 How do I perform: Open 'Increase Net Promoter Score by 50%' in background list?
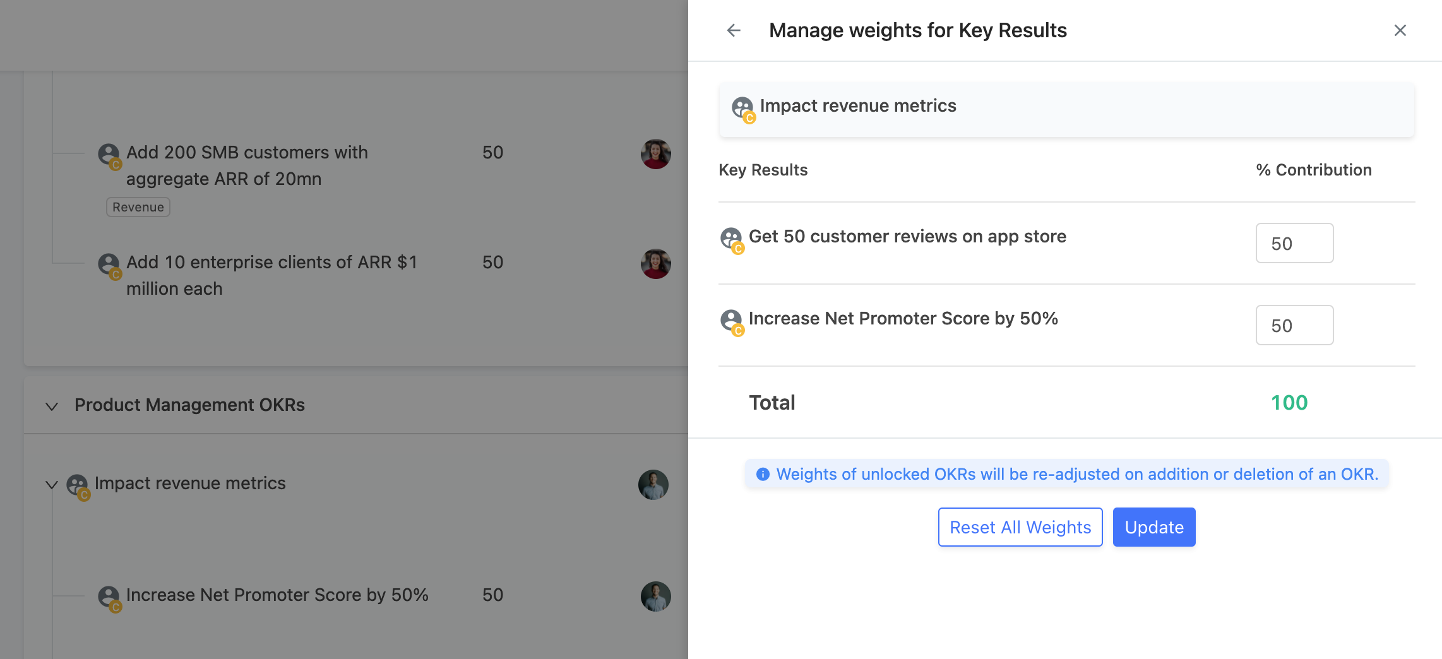pyautogui.click(x=277, y=595)
